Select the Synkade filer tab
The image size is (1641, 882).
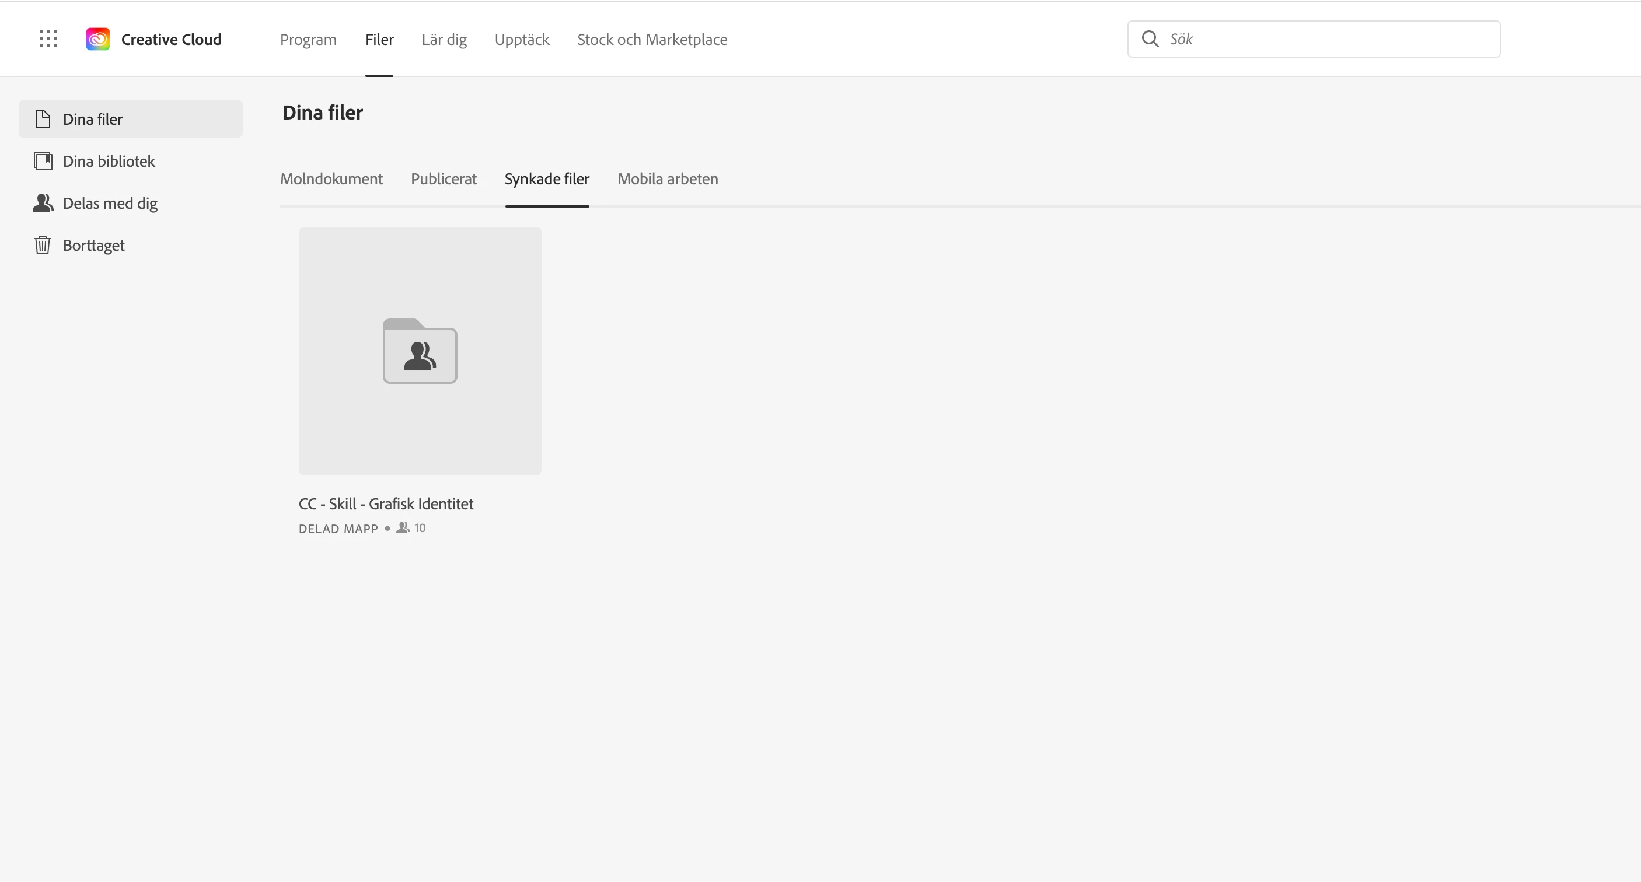(547, 179)
